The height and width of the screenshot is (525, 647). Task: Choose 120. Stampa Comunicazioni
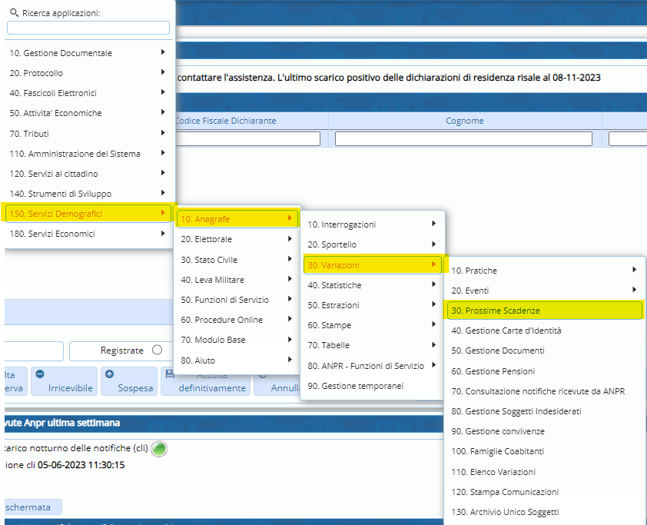(545, 492)
